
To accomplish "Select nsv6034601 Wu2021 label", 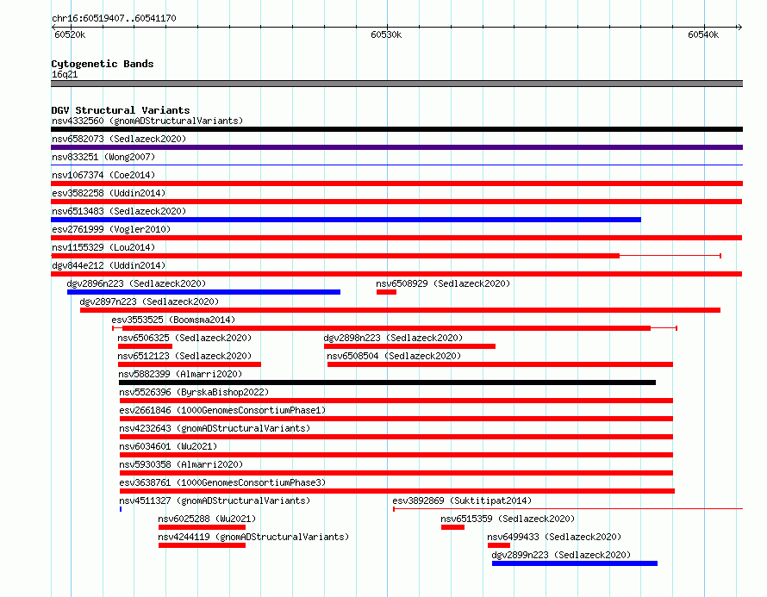I will point(168,446).
